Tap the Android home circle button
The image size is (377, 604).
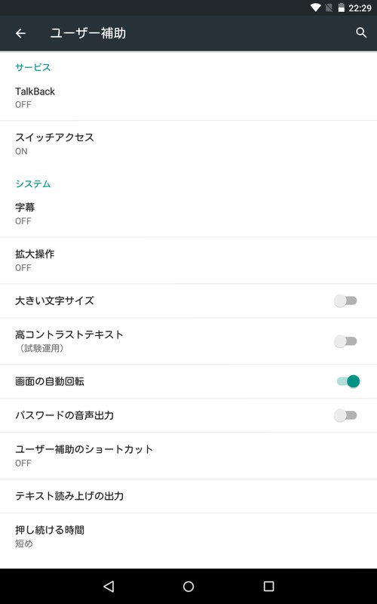[x=188, y=587]
